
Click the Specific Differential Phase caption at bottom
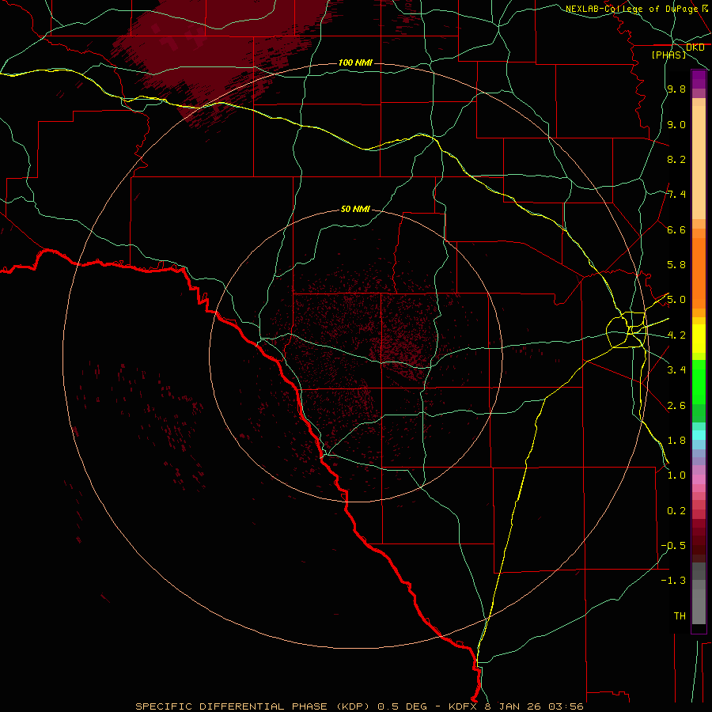tap(359, 706)
